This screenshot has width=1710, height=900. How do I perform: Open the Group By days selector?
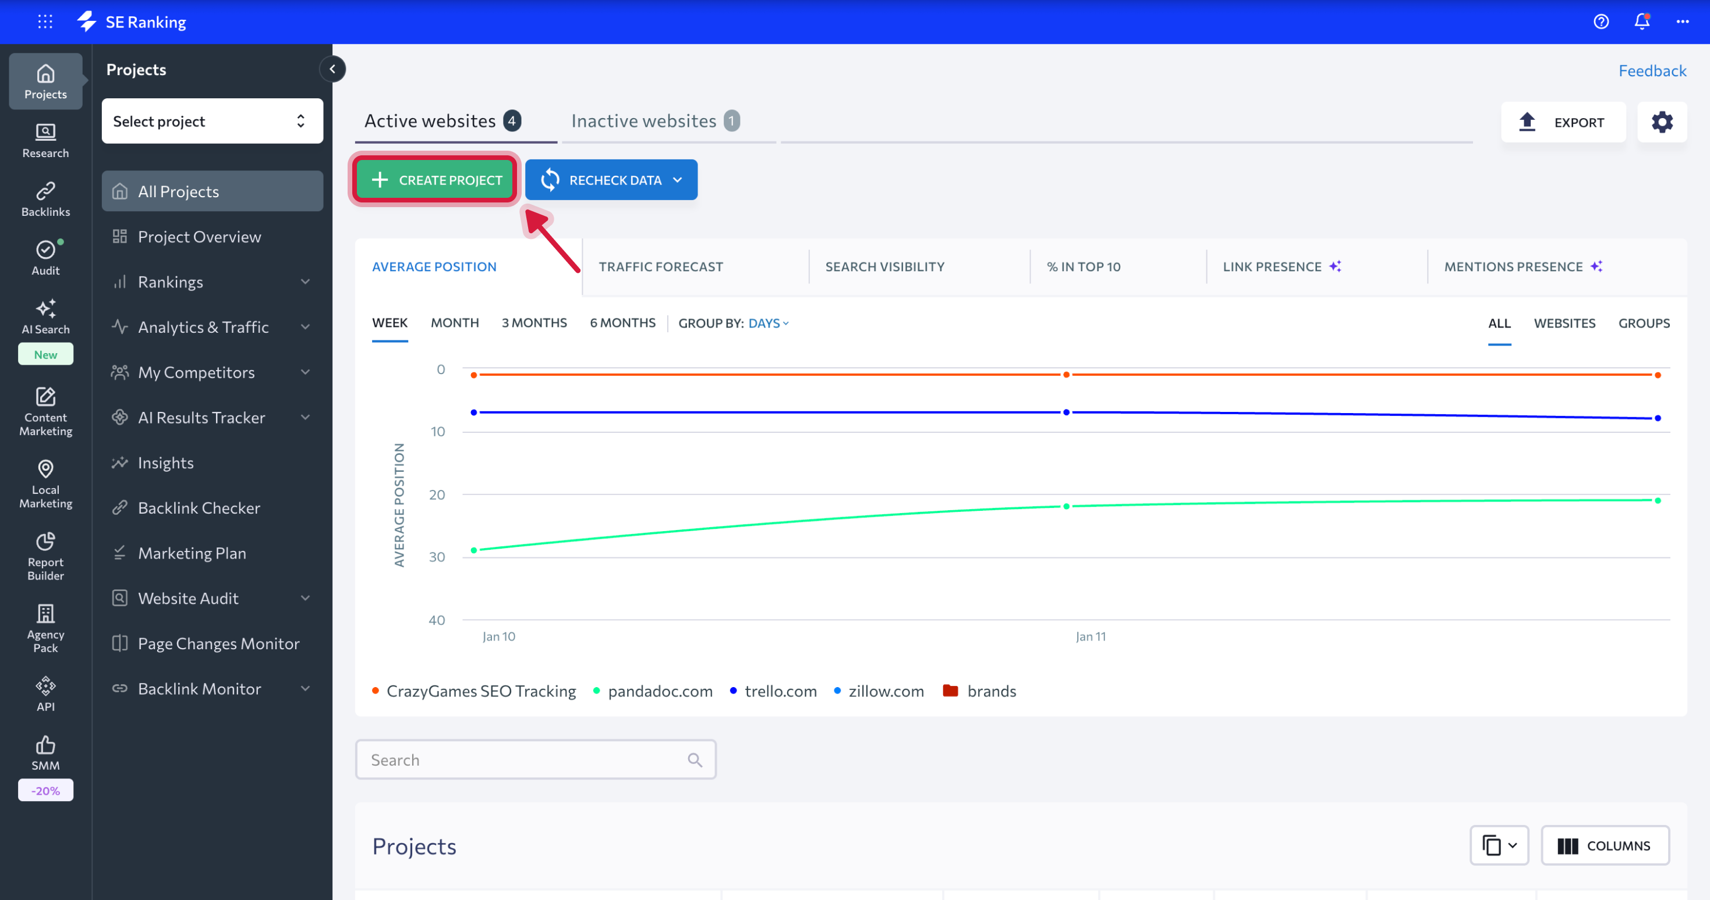(767, 323)
